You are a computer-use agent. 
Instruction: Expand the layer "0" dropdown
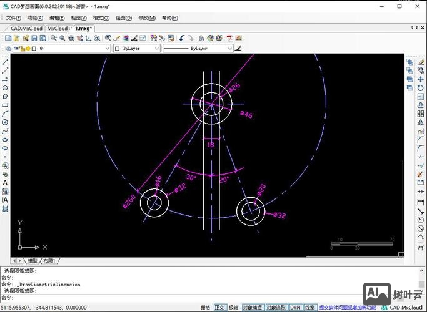click(x=107, y=48)
